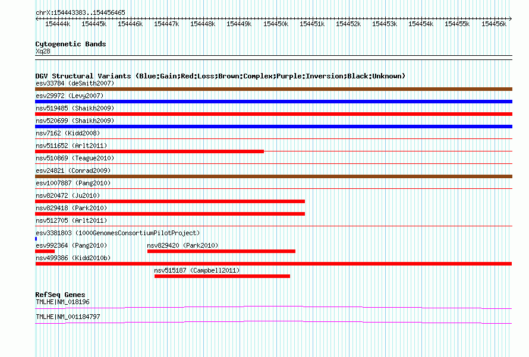Click the nsv820472 (Ju2010) label
529x357 pixels.
pos(68,195)
